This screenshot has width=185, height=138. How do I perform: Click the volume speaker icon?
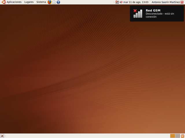(x=121, y=2)
